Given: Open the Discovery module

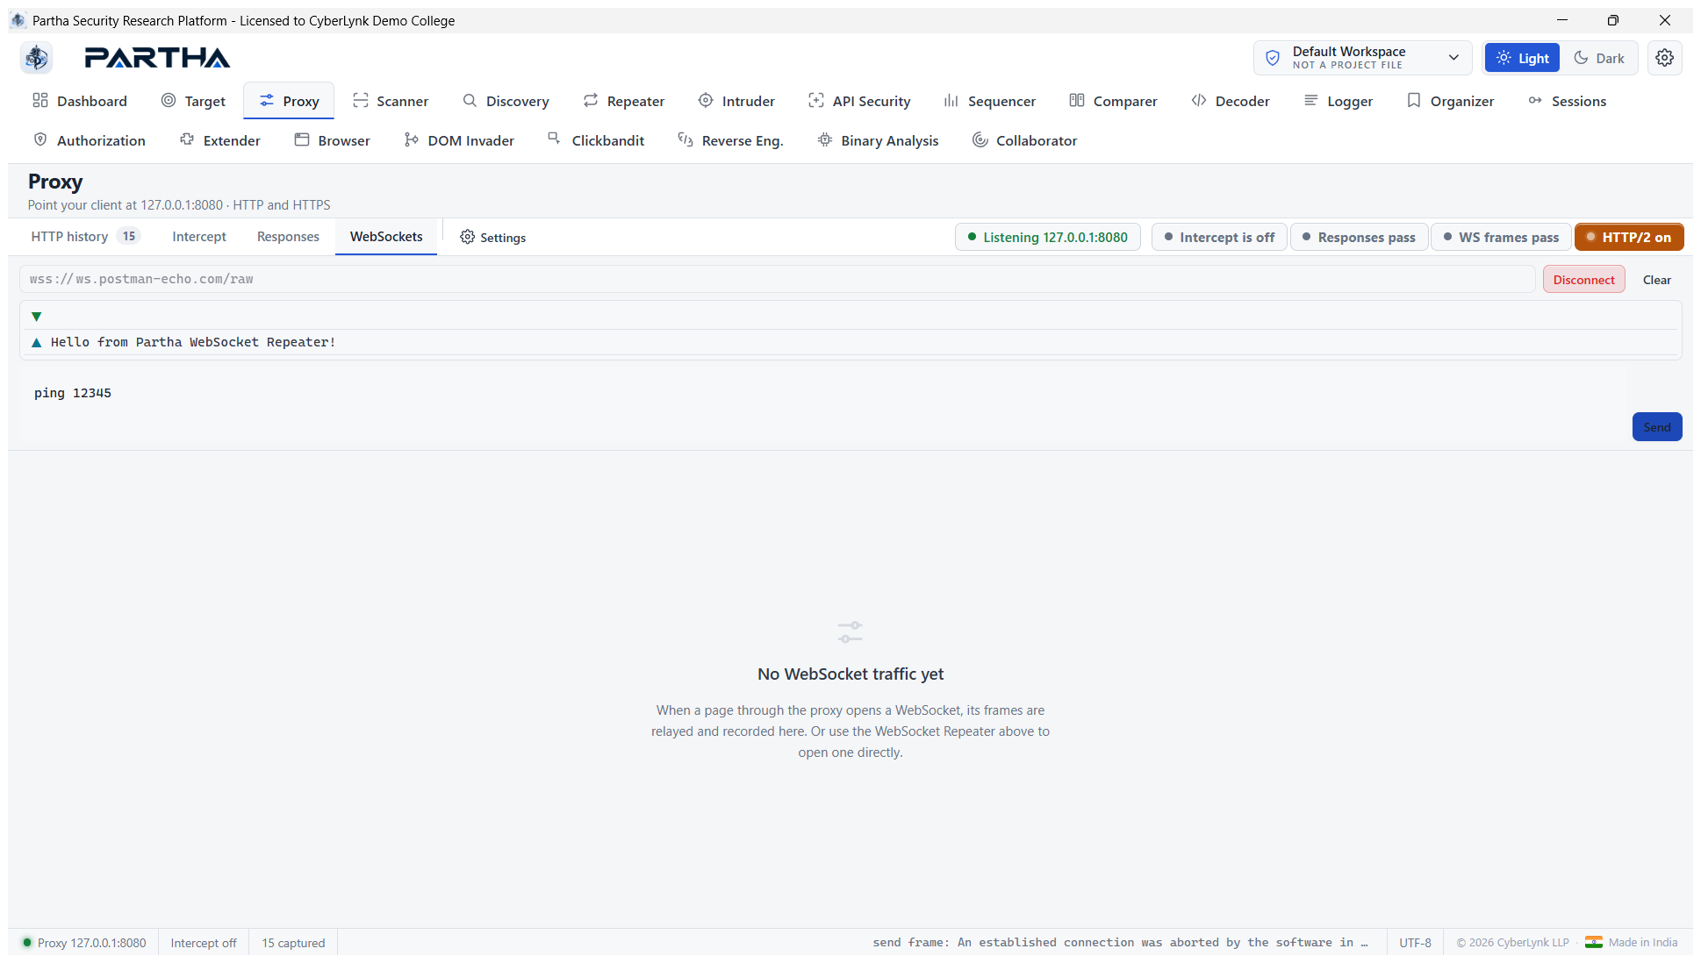Looking at the screenshot, I should pyautogui.click(x=506, y=101).
